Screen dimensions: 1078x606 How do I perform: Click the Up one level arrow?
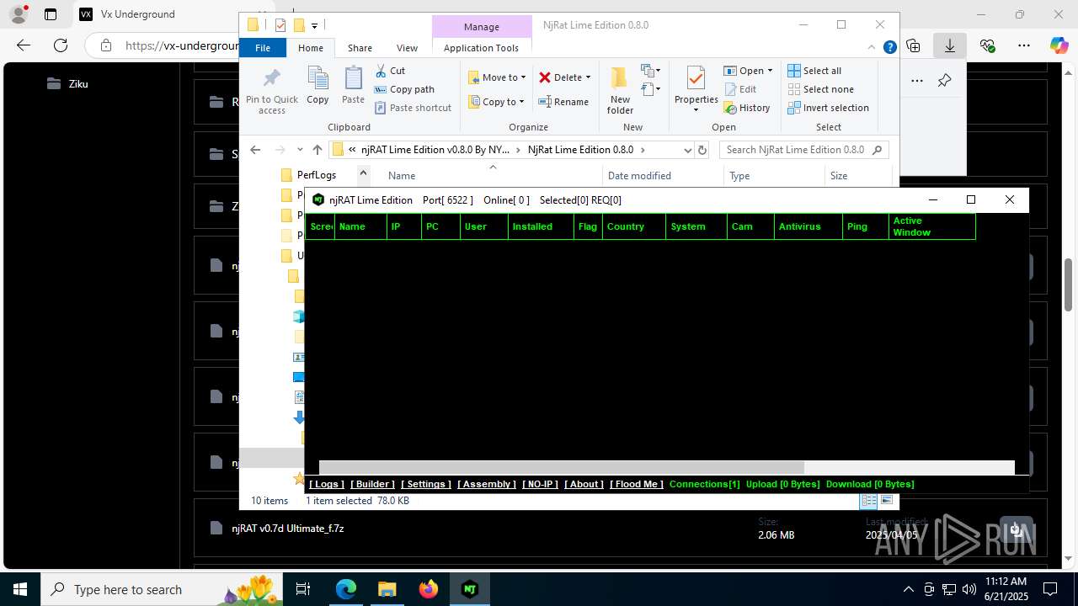click(x=317, y=150)
